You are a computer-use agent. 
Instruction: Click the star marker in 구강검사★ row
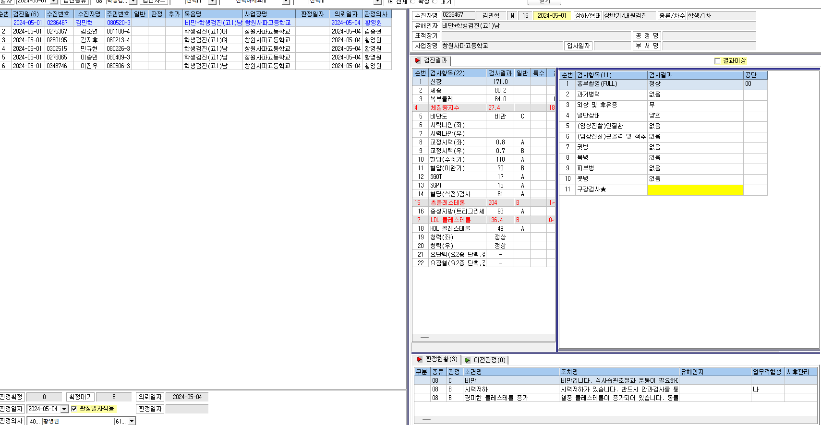(x=604, y=189)
